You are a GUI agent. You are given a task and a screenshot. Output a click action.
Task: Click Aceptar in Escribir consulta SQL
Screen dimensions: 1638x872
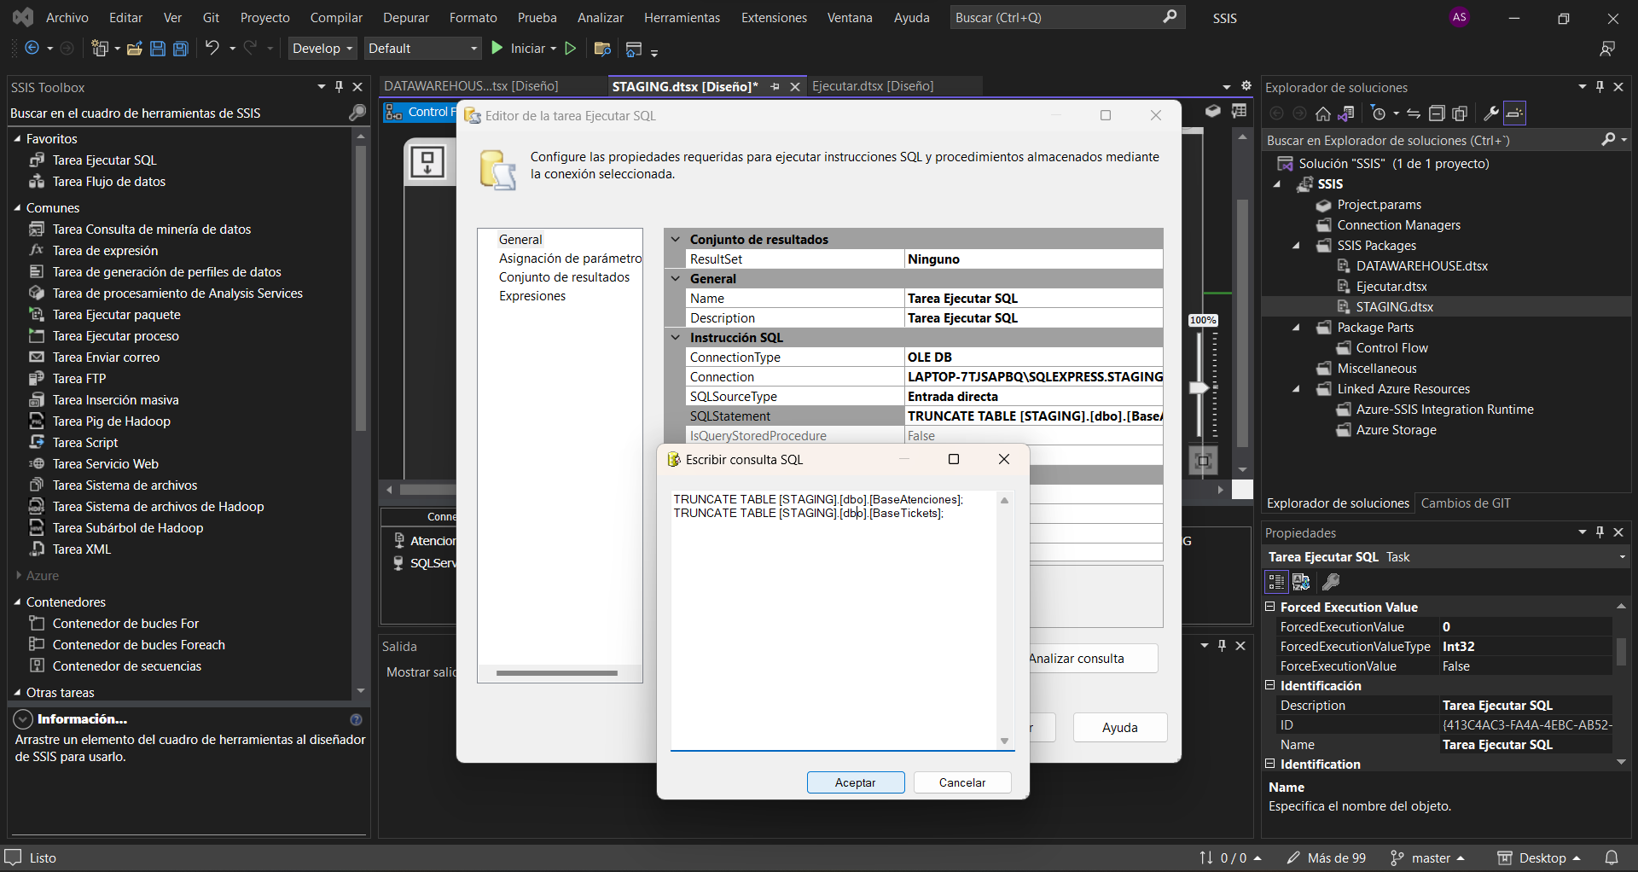tap(855, 782)
